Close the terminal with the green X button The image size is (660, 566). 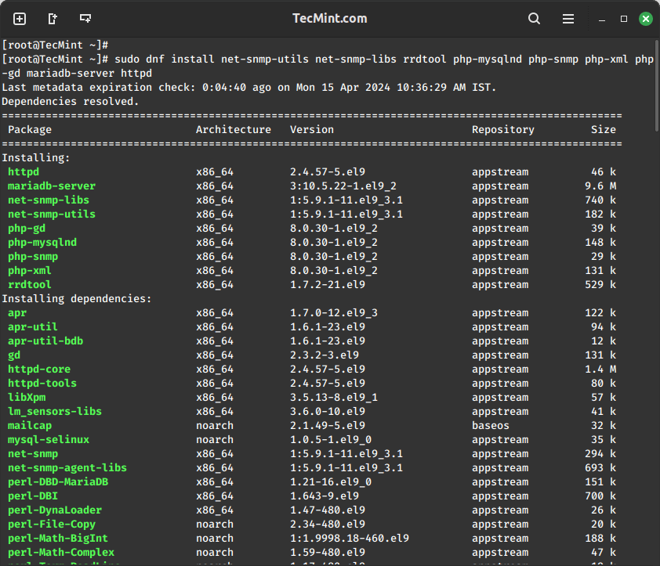[x=646, y=19]
